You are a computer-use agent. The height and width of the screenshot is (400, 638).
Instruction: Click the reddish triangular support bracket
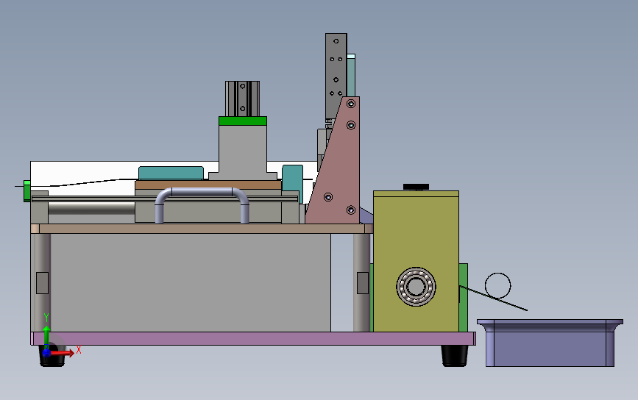tap(339, 171)
